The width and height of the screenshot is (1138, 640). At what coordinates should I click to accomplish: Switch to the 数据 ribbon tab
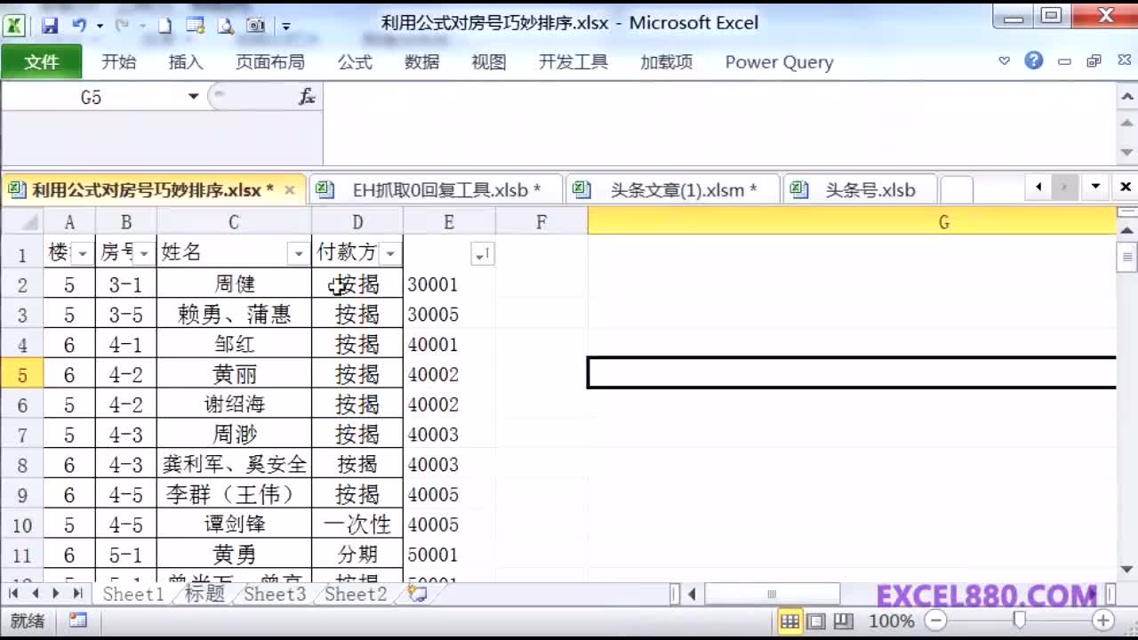coord(421,61)
